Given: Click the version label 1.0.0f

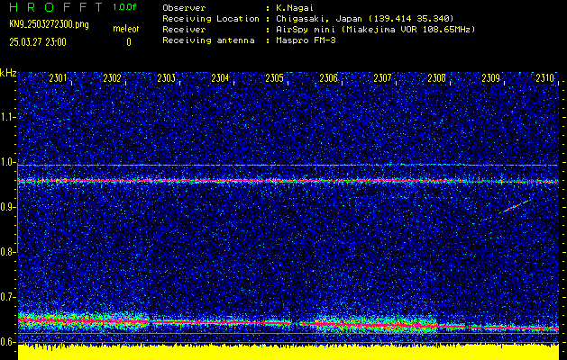Looking at the screenshot, I should pos(124,7).
